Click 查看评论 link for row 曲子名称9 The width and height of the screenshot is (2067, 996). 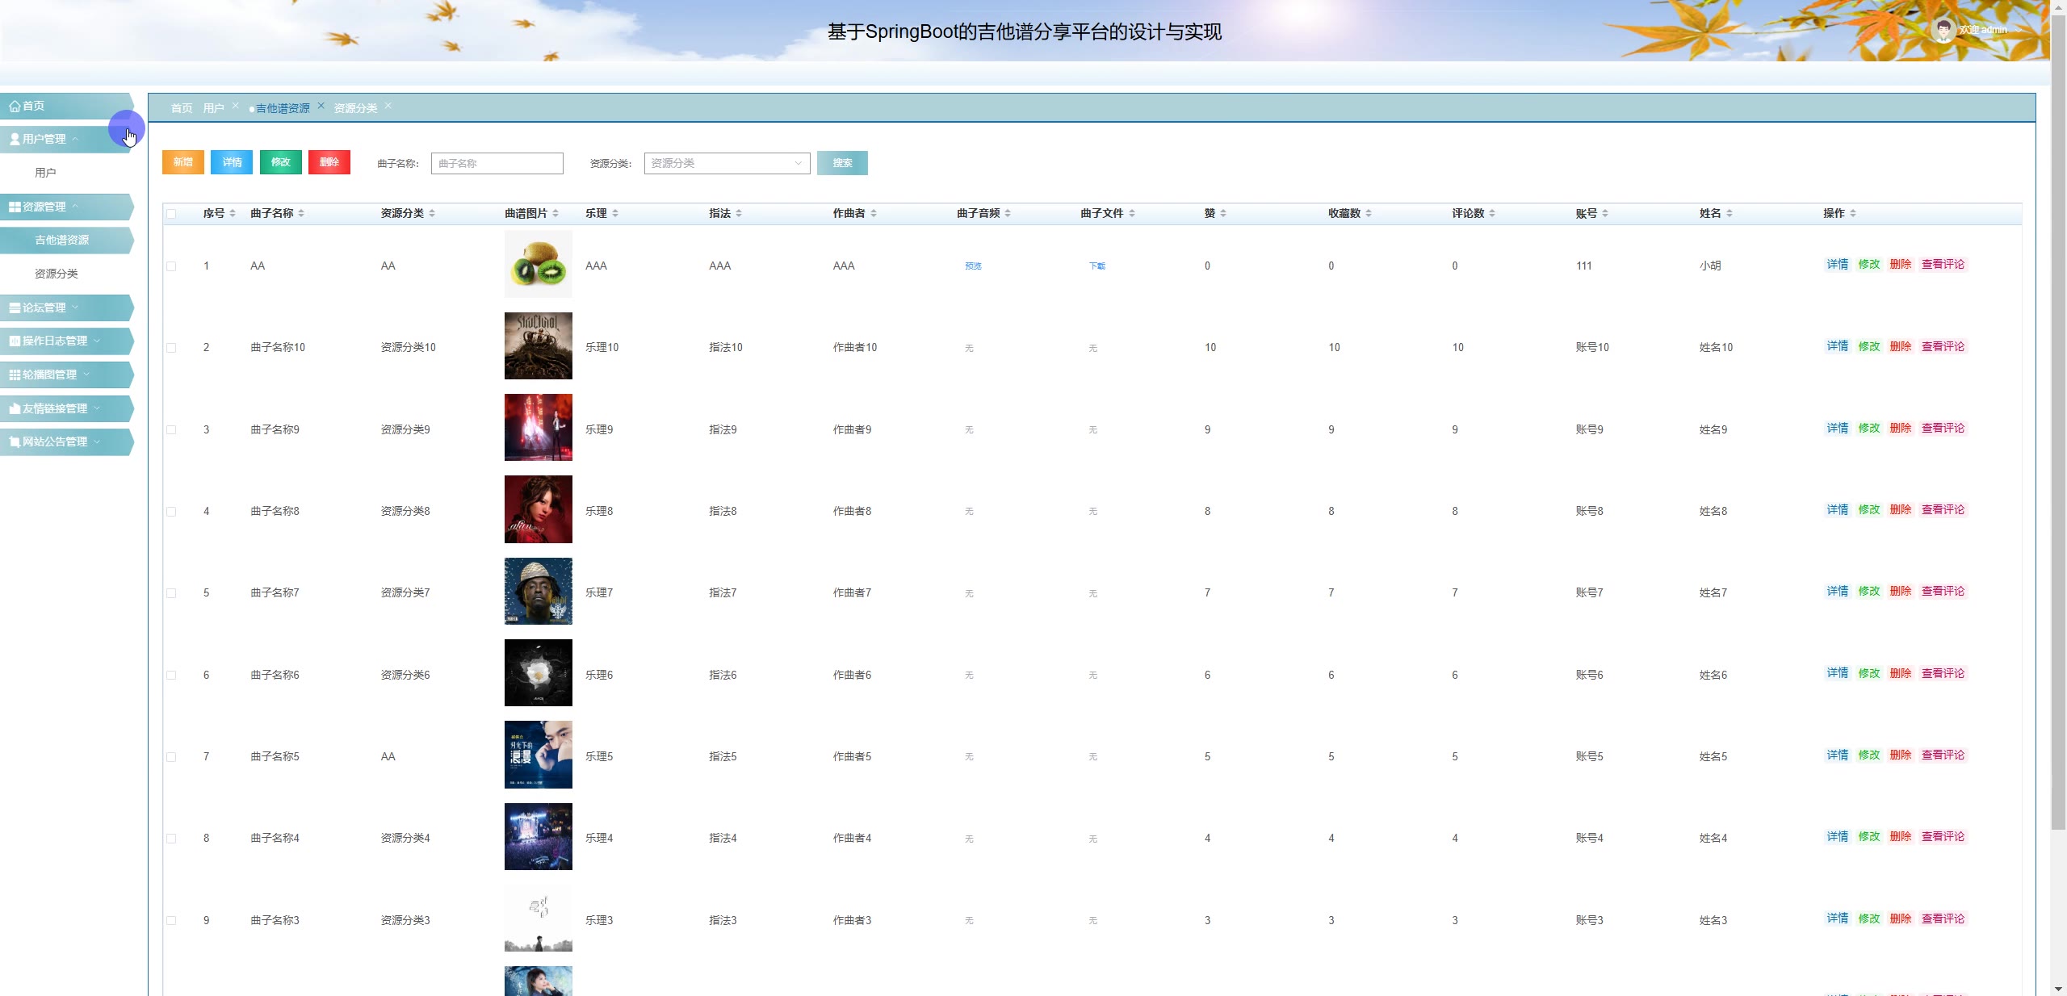coord(1943,429)
